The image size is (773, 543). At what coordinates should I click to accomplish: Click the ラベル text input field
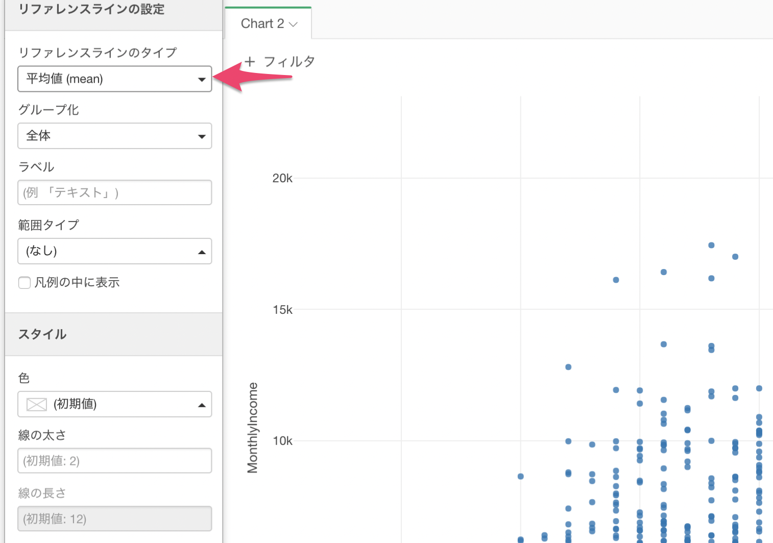point(114,192)
